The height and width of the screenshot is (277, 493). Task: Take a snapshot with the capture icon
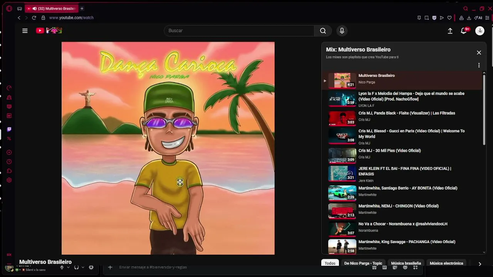(x=427, y=18)
